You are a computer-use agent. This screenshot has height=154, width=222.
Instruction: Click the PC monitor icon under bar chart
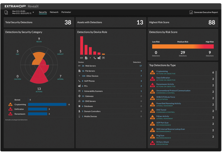pos(99,58)
